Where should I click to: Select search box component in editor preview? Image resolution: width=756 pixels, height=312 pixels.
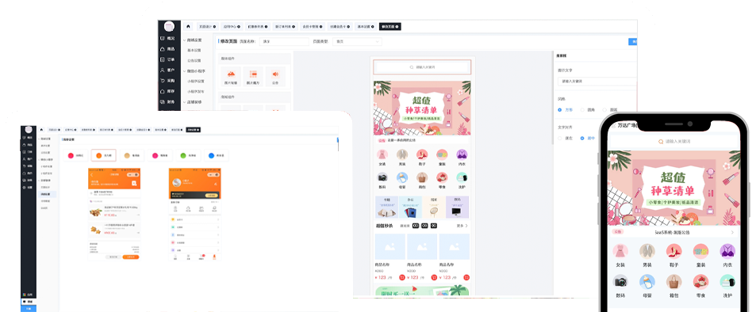click(422, 67)
